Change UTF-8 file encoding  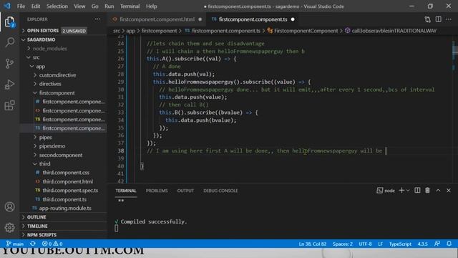tap(365, 244)
